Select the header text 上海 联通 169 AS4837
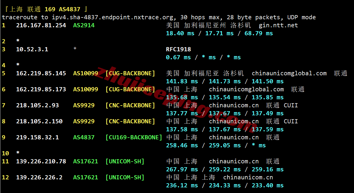This screenshot has height=193, width=354. pos(45,9)
